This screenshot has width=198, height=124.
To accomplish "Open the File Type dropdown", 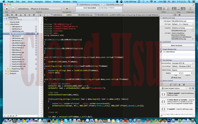I will tap(183, 24).
